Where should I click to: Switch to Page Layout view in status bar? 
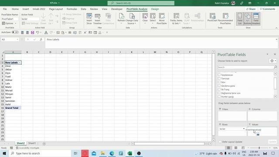(236, 148)
